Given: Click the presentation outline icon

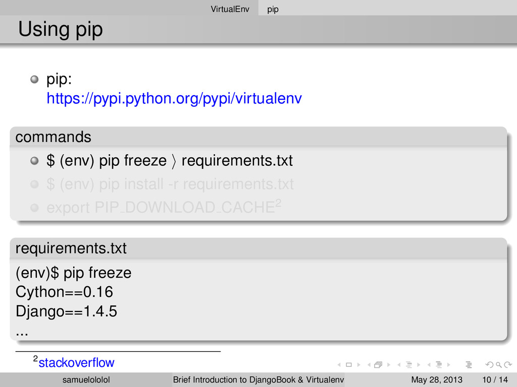Looking at the screenshot, I should [x=469, y=365].
